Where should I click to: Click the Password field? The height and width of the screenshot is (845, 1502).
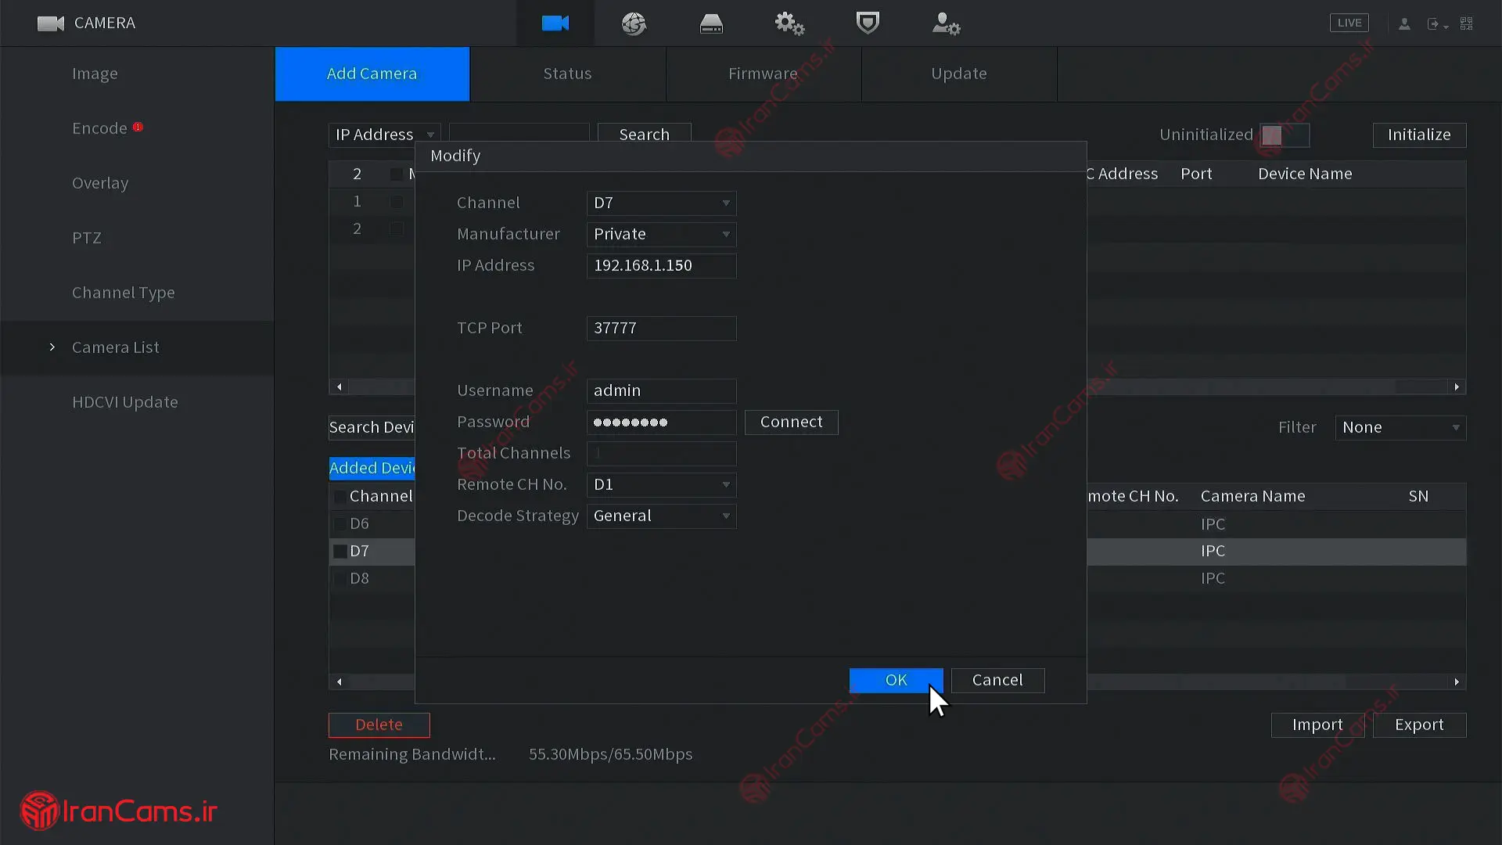(661, 422)
